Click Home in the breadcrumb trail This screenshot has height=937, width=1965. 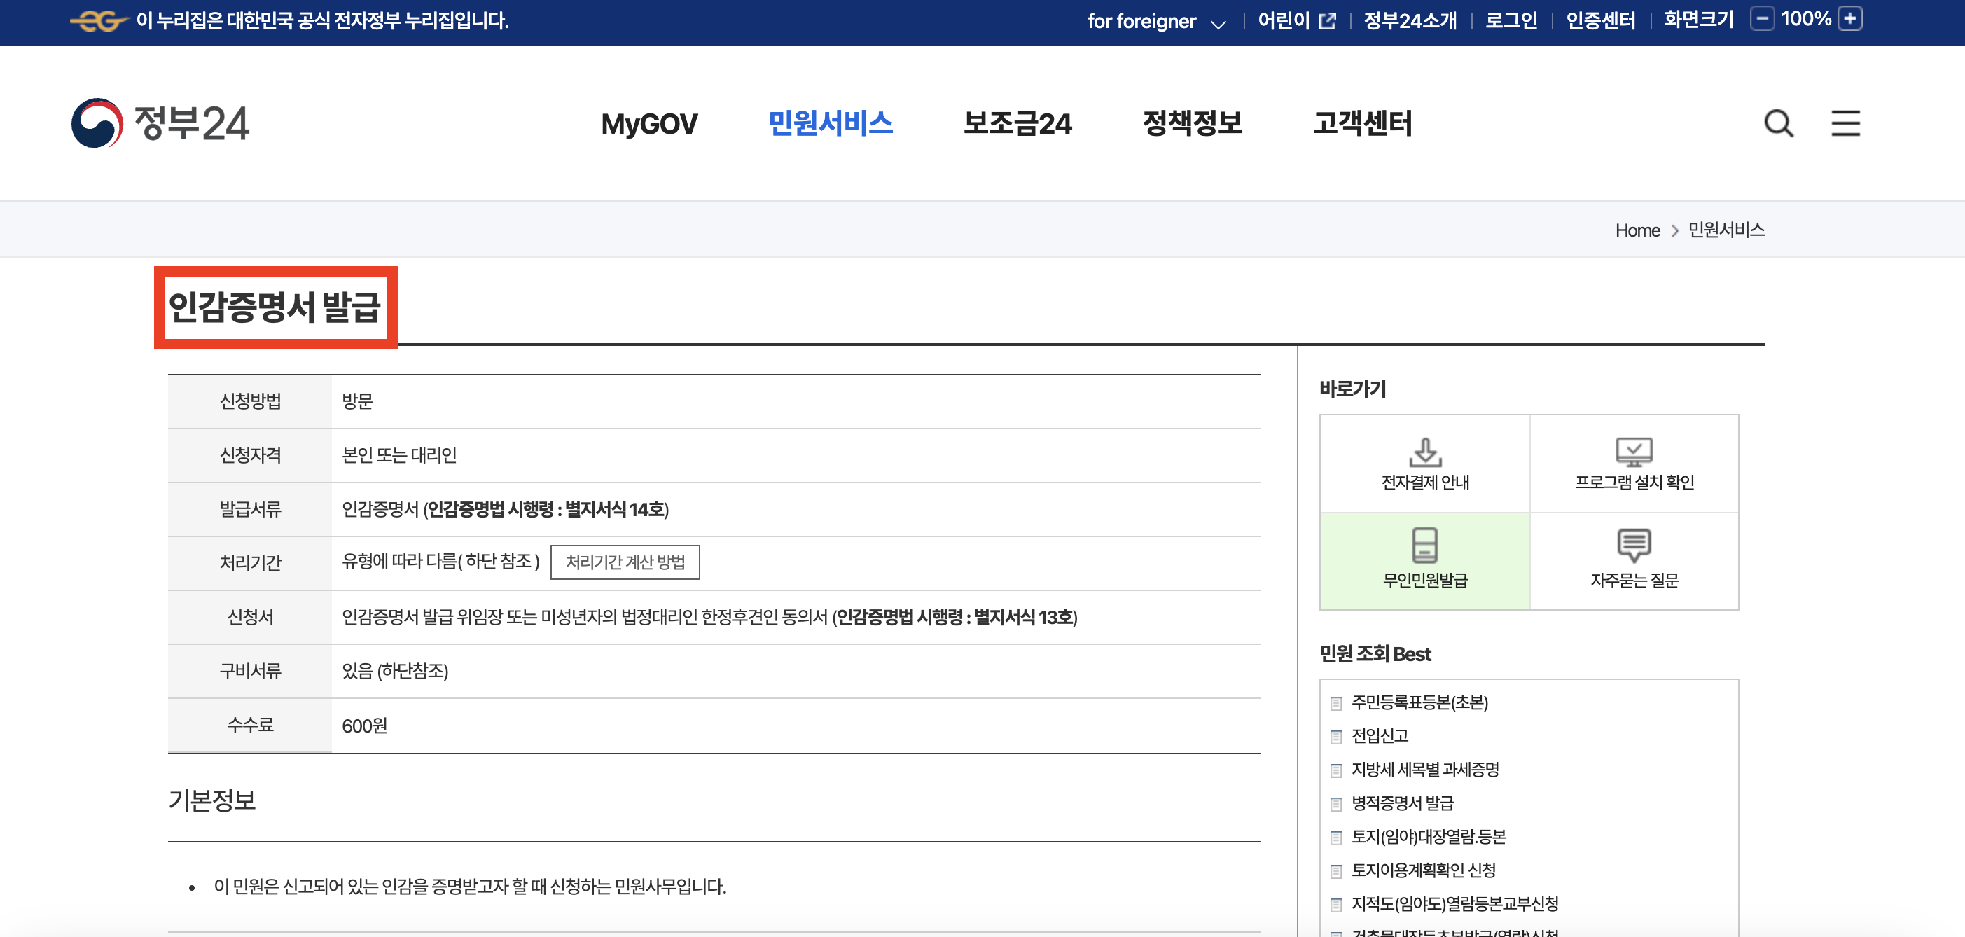1637,230
